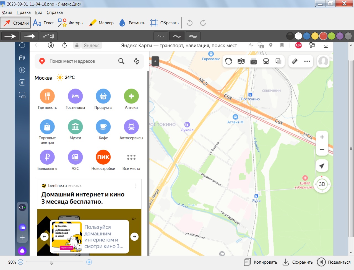Screen dimensions: 354x270
Task: Pick the gray color swatch
Action: coord(348,36)
